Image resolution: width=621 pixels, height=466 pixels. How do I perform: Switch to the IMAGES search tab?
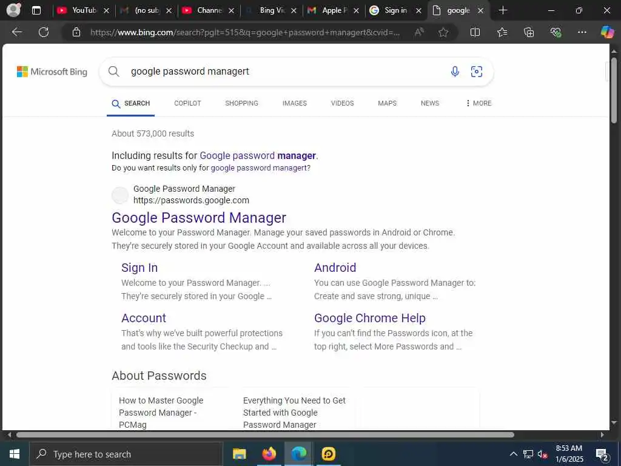294,103
